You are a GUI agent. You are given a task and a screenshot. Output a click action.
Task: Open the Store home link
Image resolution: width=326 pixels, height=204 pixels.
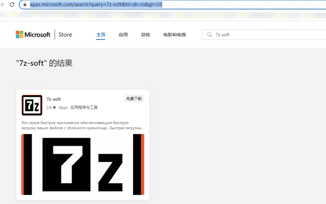(x=65, y=35)
